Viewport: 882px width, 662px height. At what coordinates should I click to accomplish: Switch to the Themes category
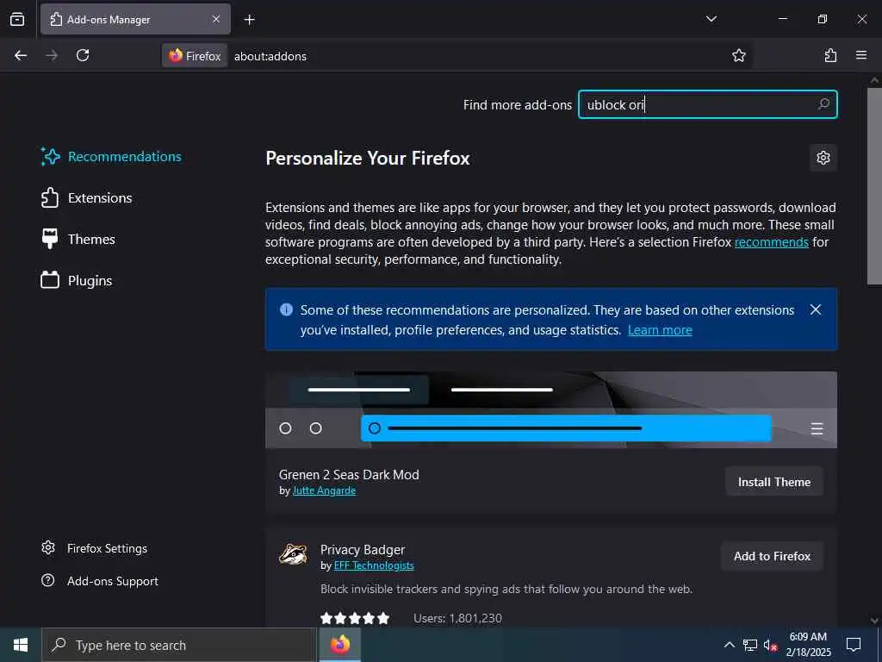point(78,240)
